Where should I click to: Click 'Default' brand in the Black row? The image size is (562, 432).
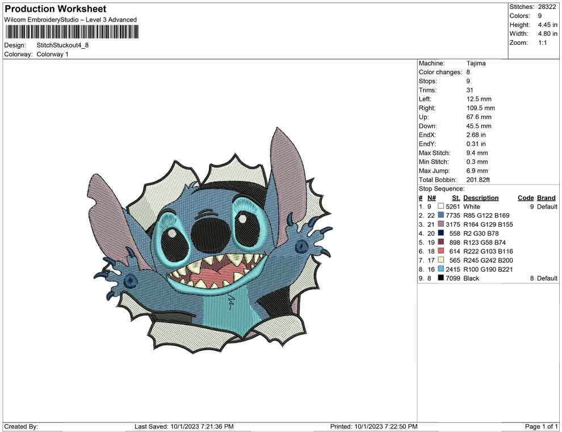[x=547, y=278]
